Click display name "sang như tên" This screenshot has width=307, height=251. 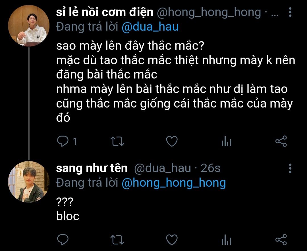coord(92,168)
